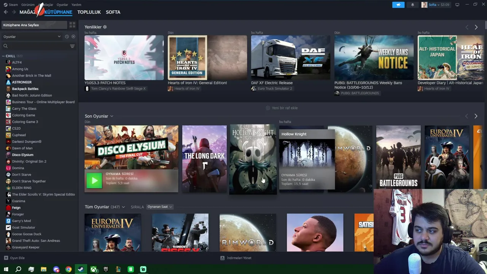This screenshot has height=274, width=487.
Task: Click the ASTRONEER icon in game list
Action: [8, 82]
